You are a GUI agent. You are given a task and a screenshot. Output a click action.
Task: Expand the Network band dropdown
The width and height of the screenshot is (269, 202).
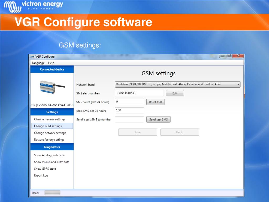[178, 84]
